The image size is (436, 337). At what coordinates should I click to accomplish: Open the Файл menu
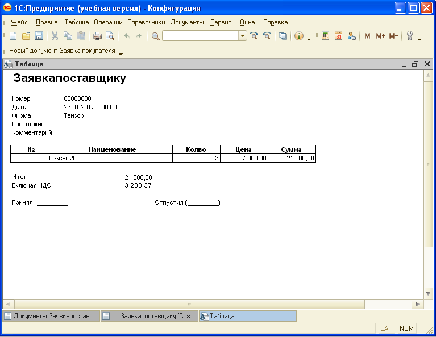click(x=19, y=22)
